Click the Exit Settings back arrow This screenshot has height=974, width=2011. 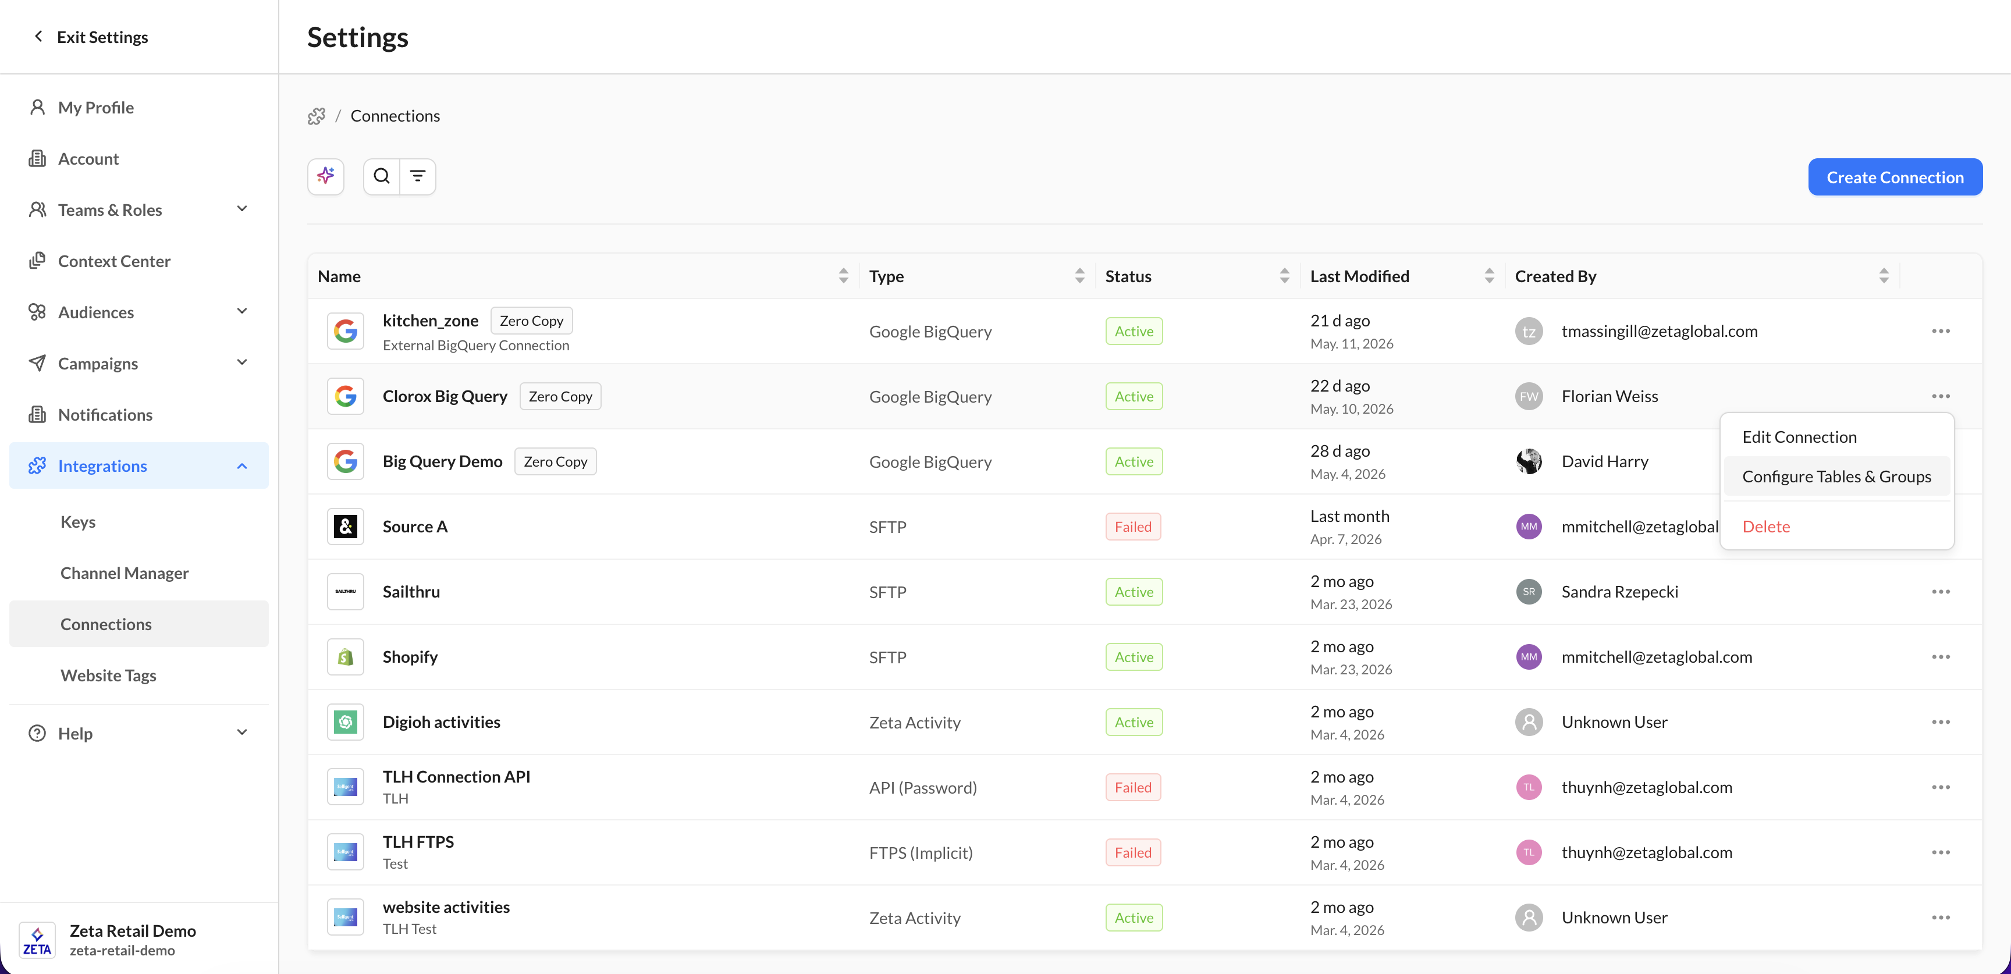[x=38, y=37]
